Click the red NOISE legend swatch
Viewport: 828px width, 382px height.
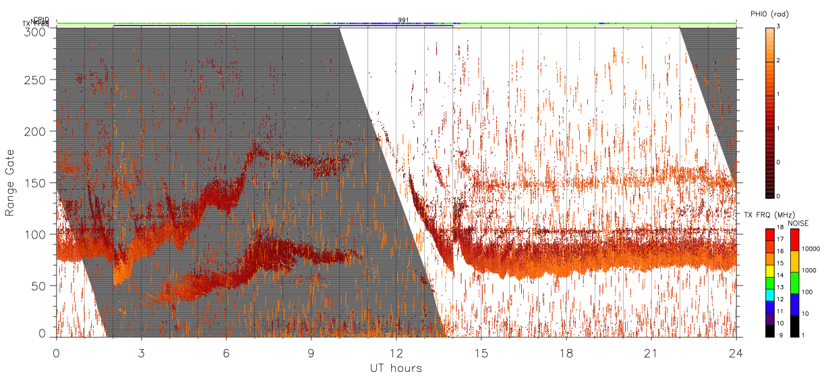tap(795, 239)
